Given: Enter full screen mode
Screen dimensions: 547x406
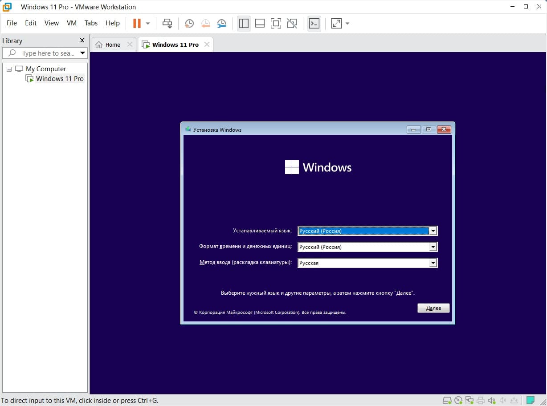Looking at the screenshot, I should (x=276, y=24).
